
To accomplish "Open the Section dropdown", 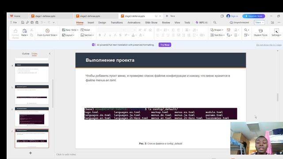I will pyautogui.click(x=87, y=35).
